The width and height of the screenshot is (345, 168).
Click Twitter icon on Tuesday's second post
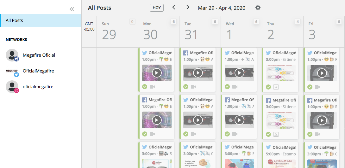[186, 100]
